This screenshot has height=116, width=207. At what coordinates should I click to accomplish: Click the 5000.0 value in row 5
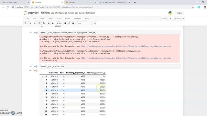pos(103,94)
